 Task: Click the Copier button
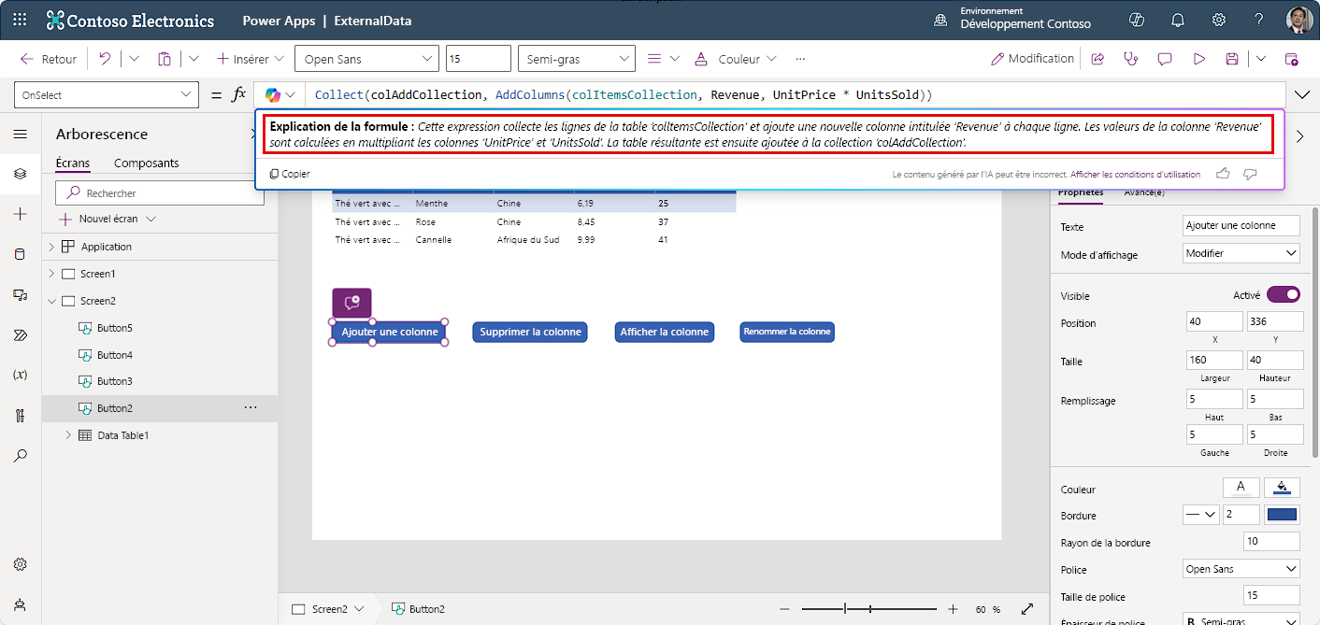point(290,174)
